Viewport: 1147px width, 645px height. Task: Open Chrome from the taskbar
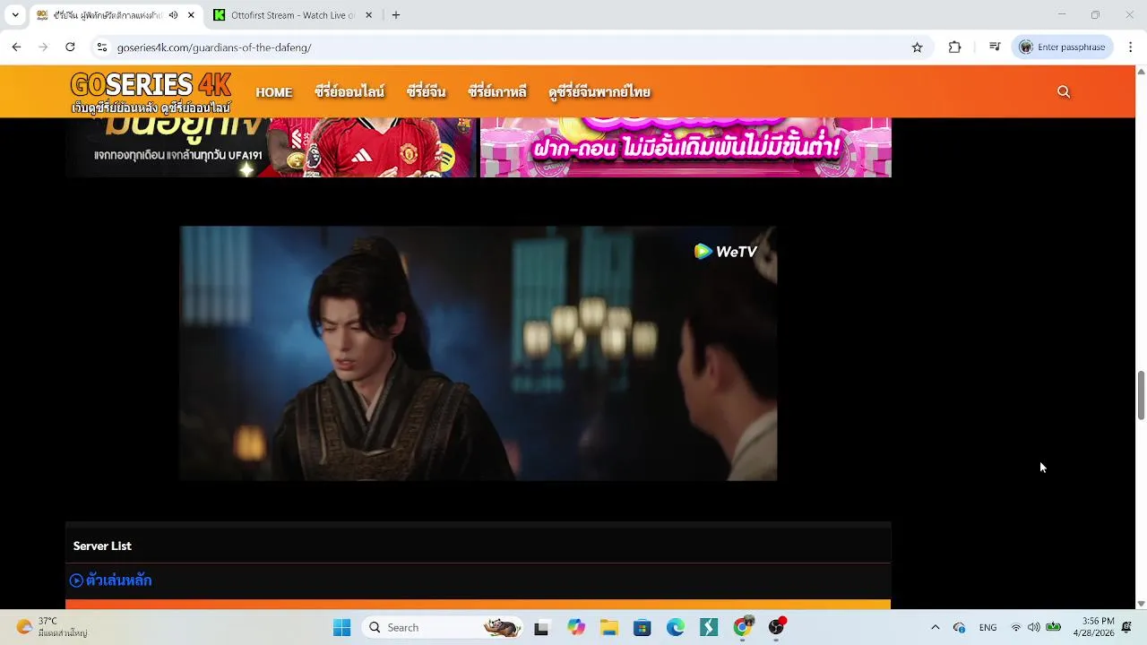(742, 627)
